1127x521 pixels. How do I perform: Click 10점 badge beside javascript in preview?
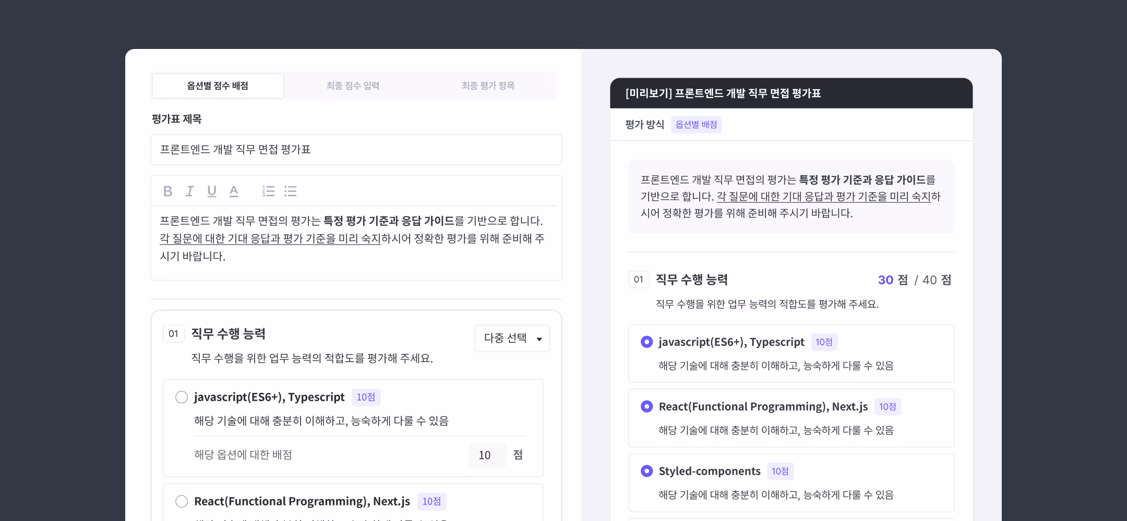tap(824, 342)
